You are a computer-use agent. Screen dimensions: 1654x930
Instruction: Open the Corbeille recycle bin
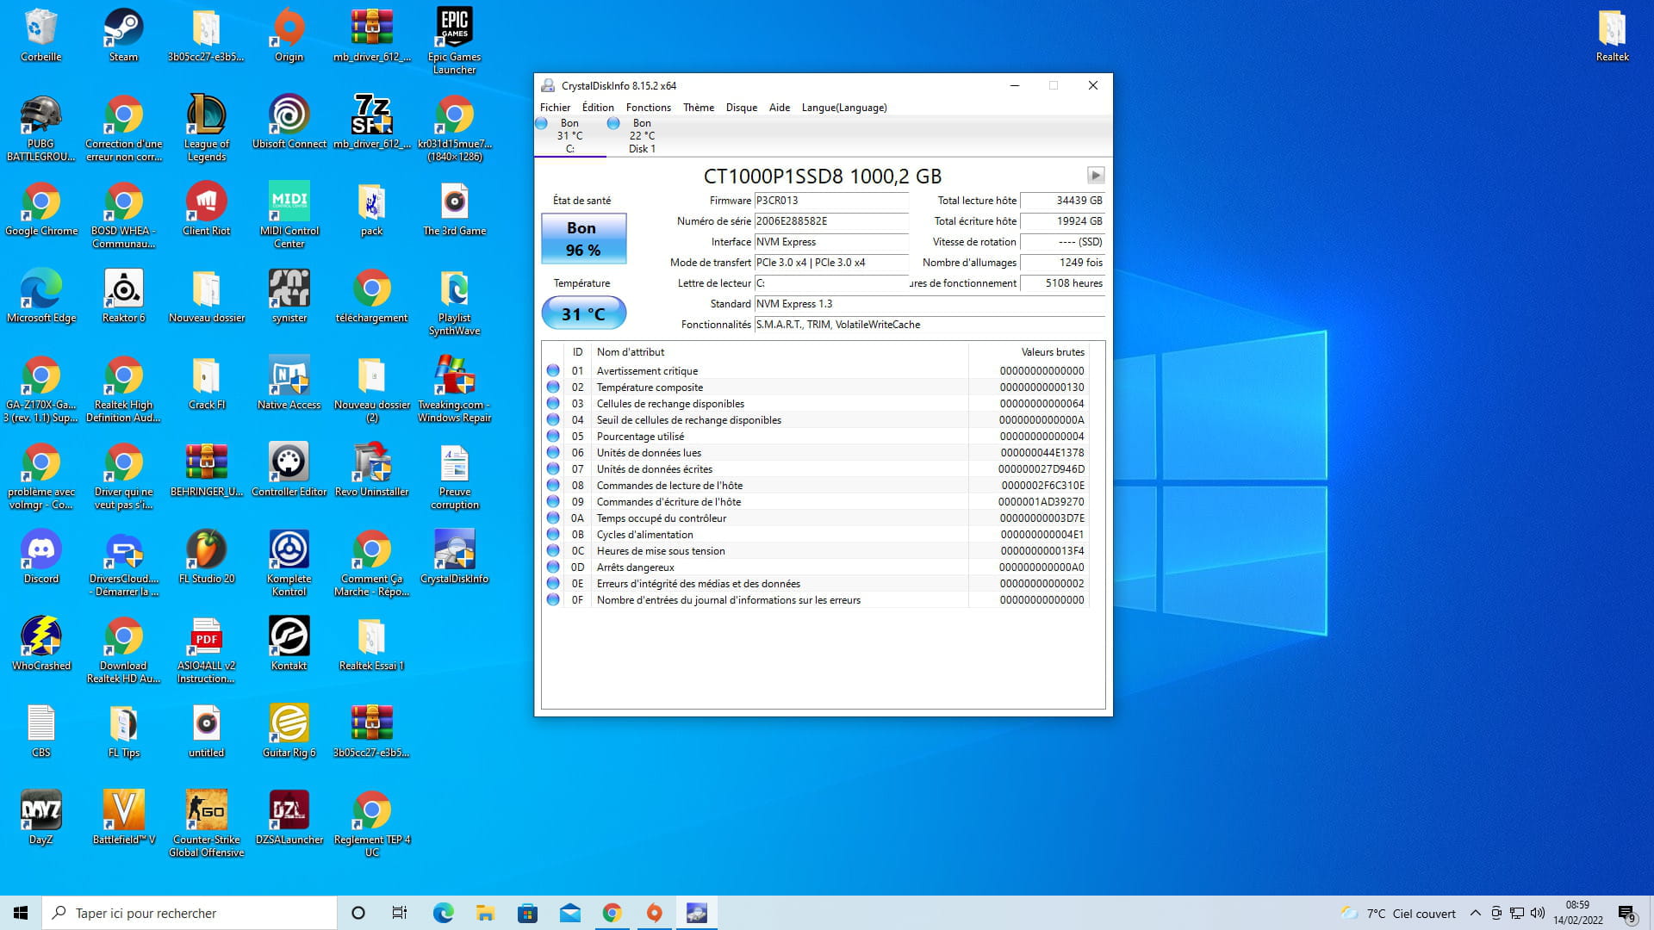point(40,35)
